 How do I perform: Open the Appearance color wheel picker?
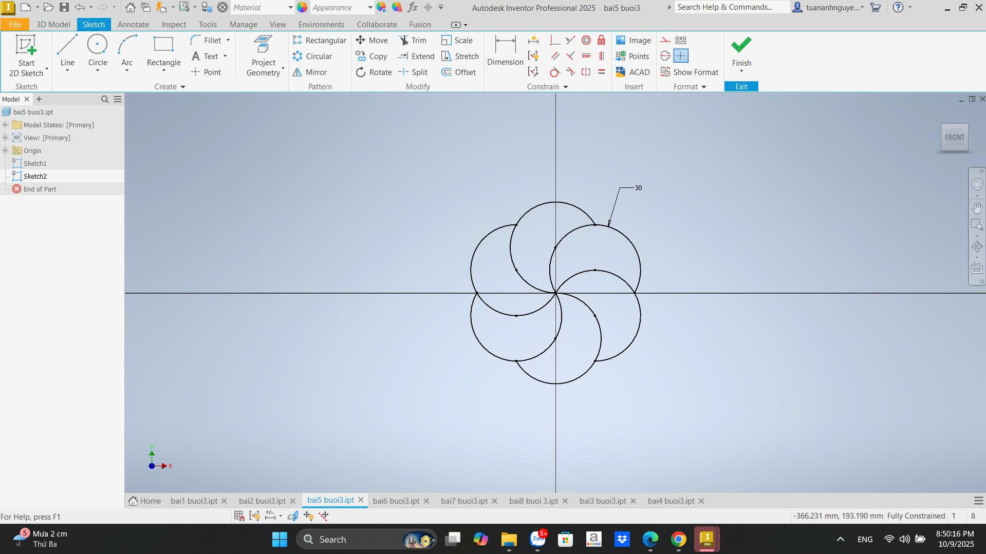tap(302, 8)
